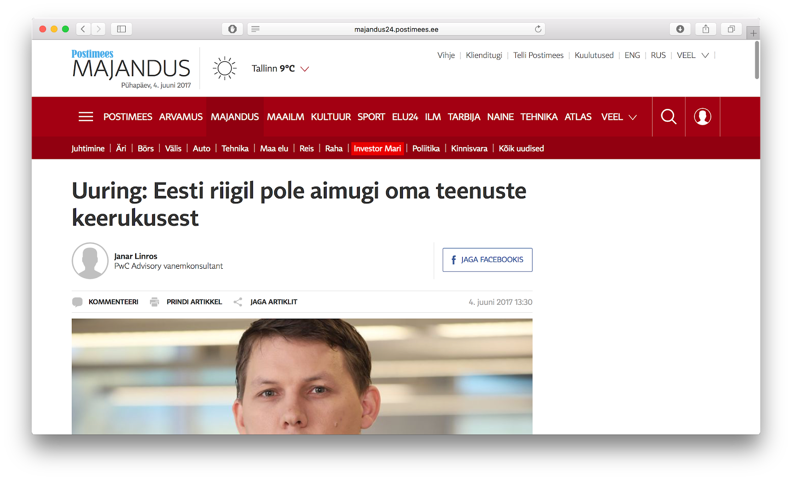Click PRINDI ARTIKKEL label
The width and height of the screenshot is (792, 480).
195,302
